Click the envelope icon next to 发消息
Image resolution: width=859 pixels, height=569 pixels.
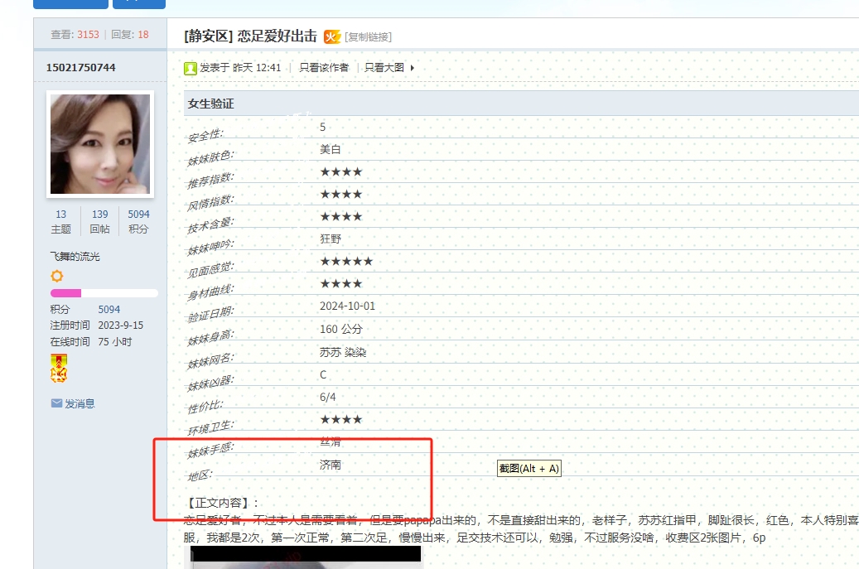click(x=56, y=403)
